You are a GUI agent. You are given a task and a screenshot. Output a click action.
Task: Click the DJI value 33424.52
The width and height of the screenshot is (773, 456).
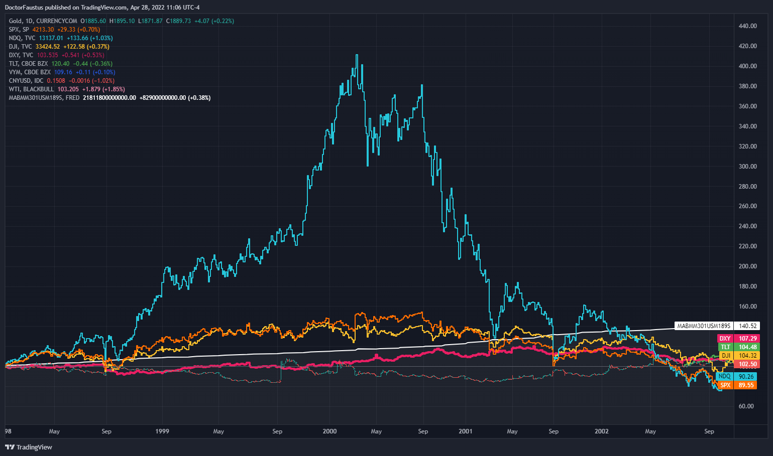(x=48, y=47)
